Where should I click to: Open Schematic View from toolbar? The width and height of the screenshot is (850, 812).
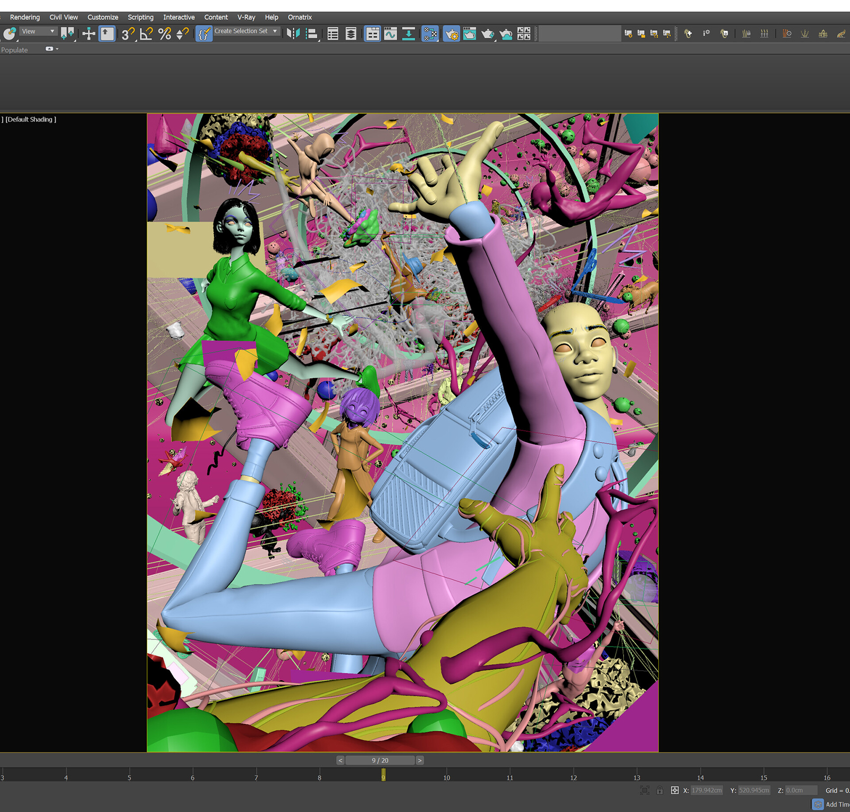(x=430, y=34)
